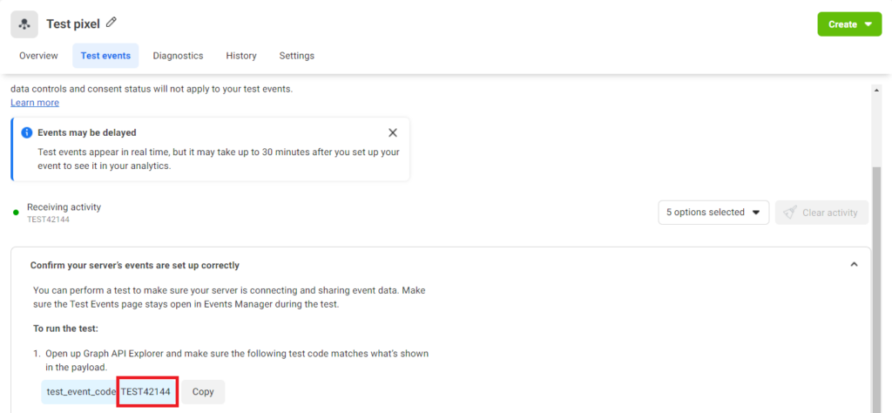Go to the History tab

pos(241,56)
